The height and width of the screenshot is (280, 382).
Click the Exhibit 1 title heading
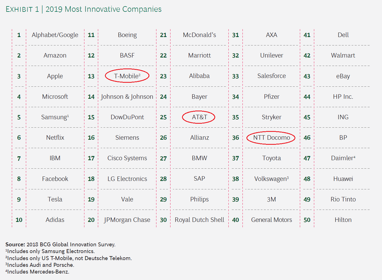pyautogui.click(x=84, y=9)
